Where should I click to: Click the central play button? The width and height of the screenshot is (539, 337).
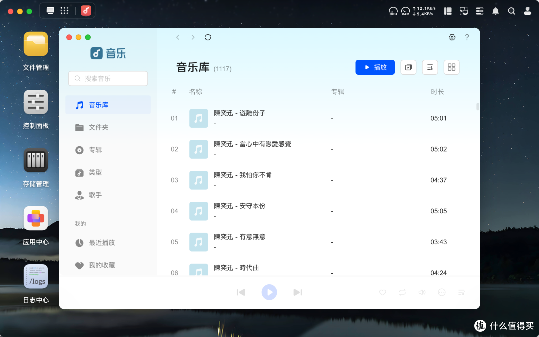[269, 292]
